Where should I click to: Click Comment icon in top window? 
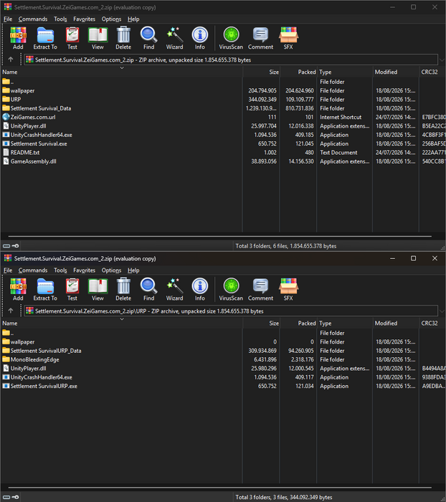click(260, 38)
